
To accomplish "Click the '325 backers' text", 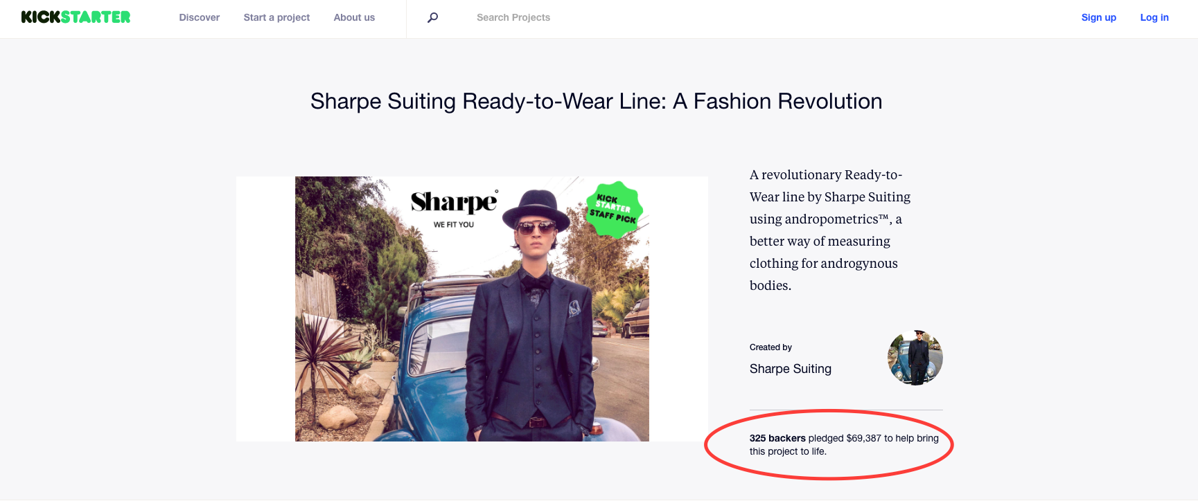I will tap(777, 438).
